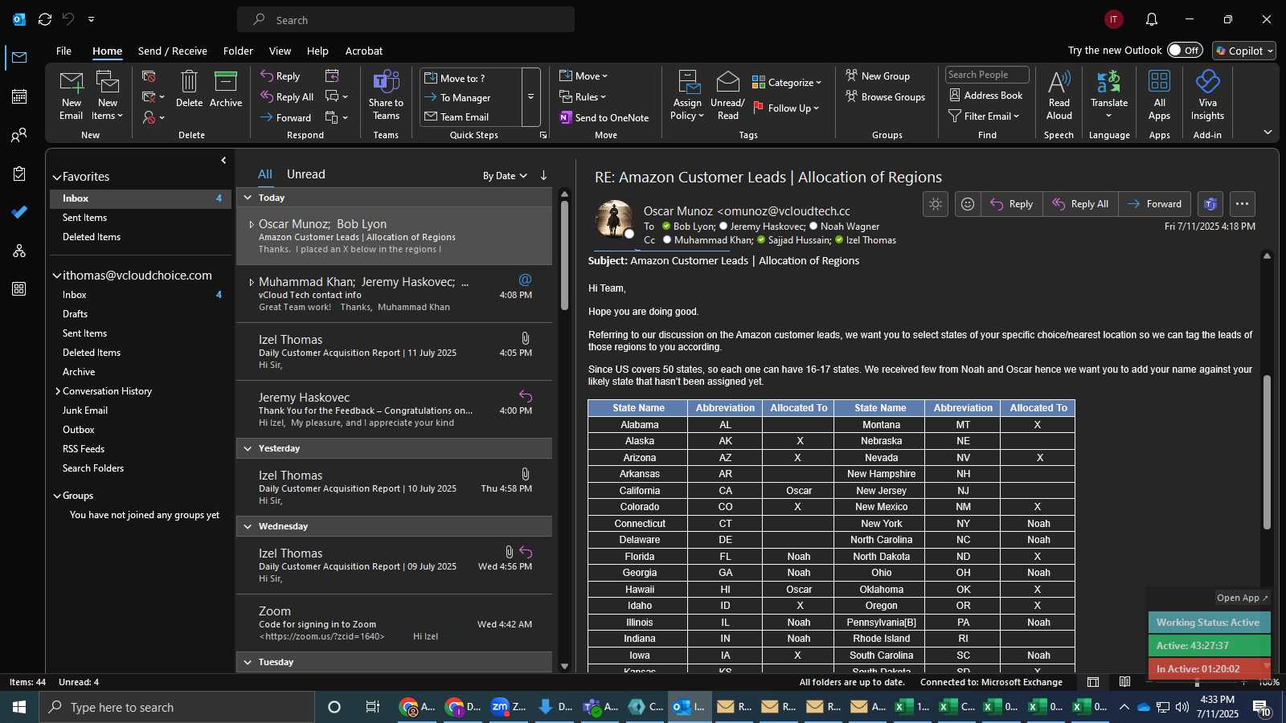Click the emoji reaction icon in message header
The height and width of the screenshot is (723, 1286).
(x=968, y=204)
